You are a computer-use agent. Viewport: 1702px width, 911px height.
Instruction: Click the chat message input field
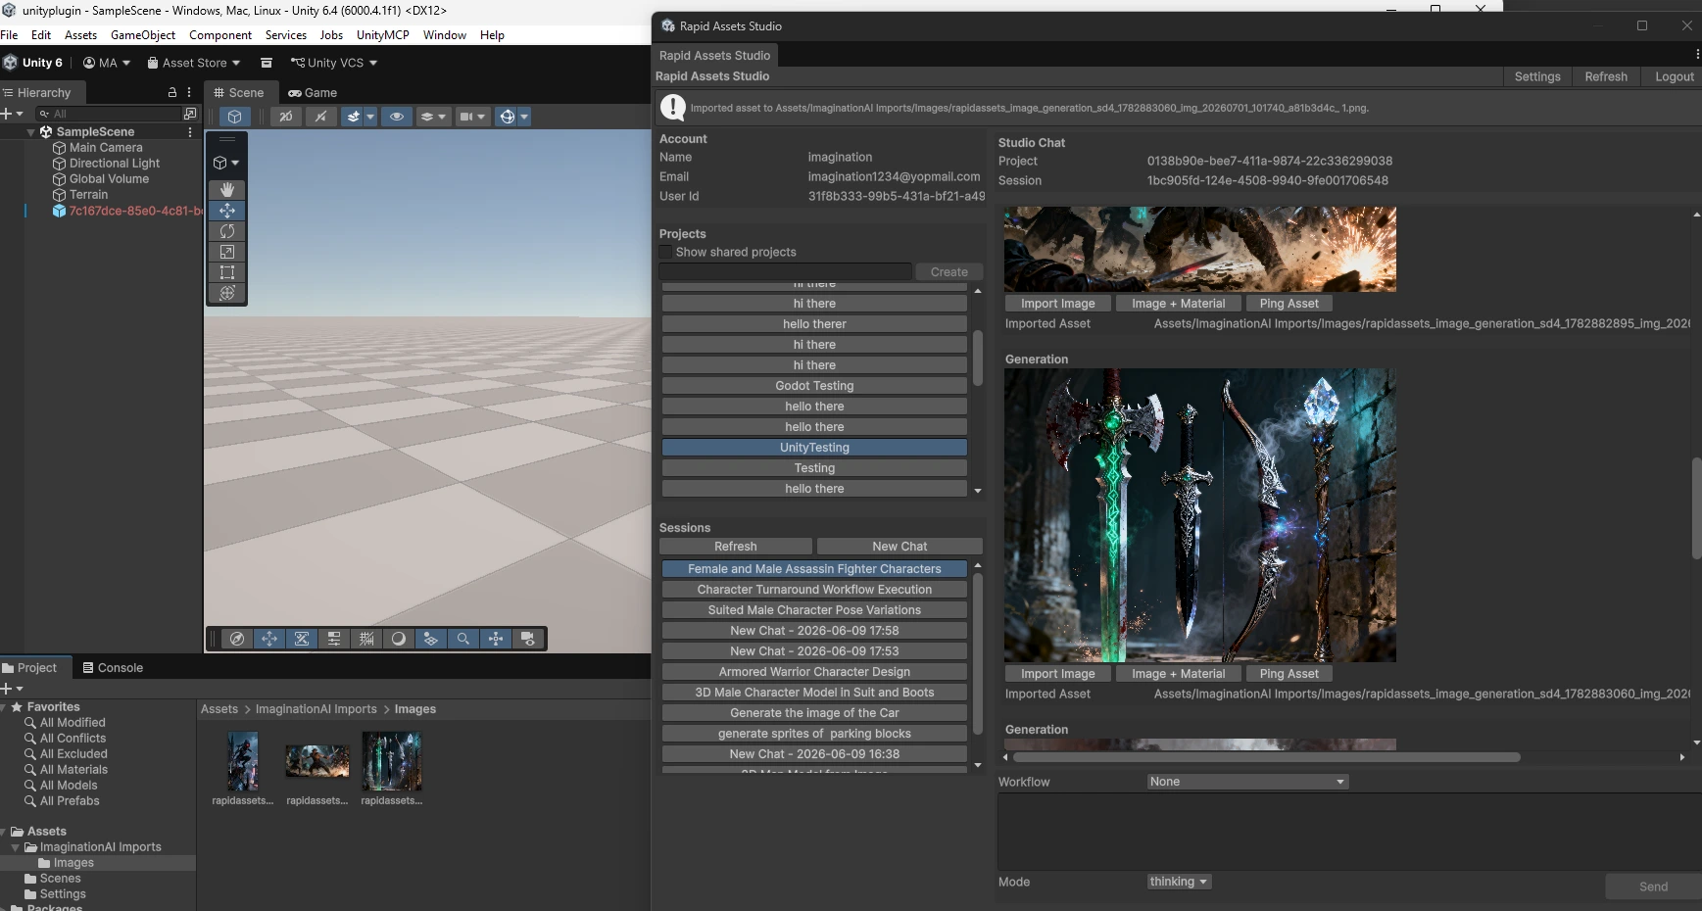click(1349, 831)
